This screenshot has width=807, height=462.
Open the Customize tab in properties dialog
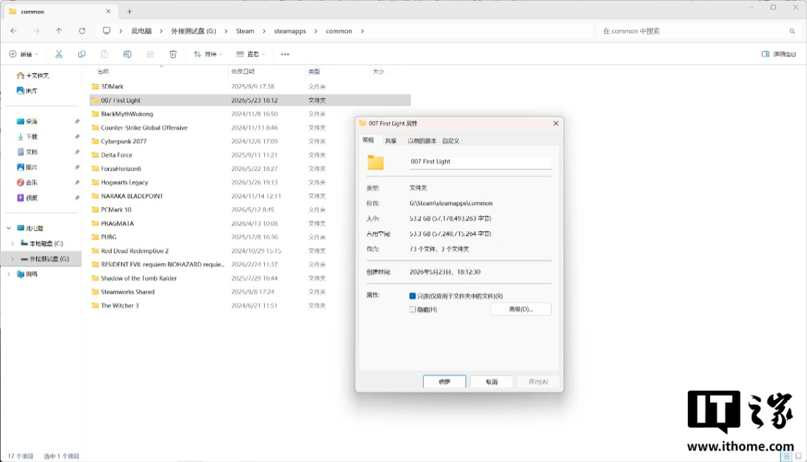[451, 141]
